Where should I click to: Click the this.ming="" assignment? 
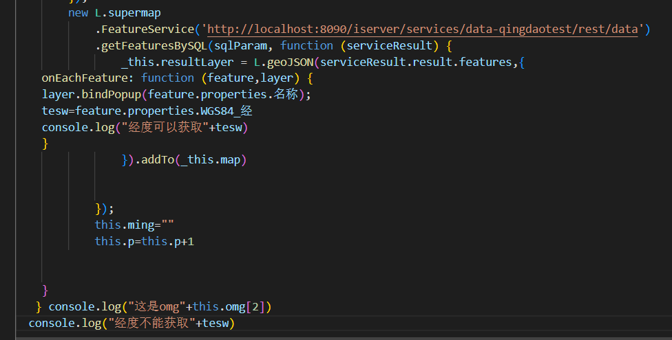134,225
